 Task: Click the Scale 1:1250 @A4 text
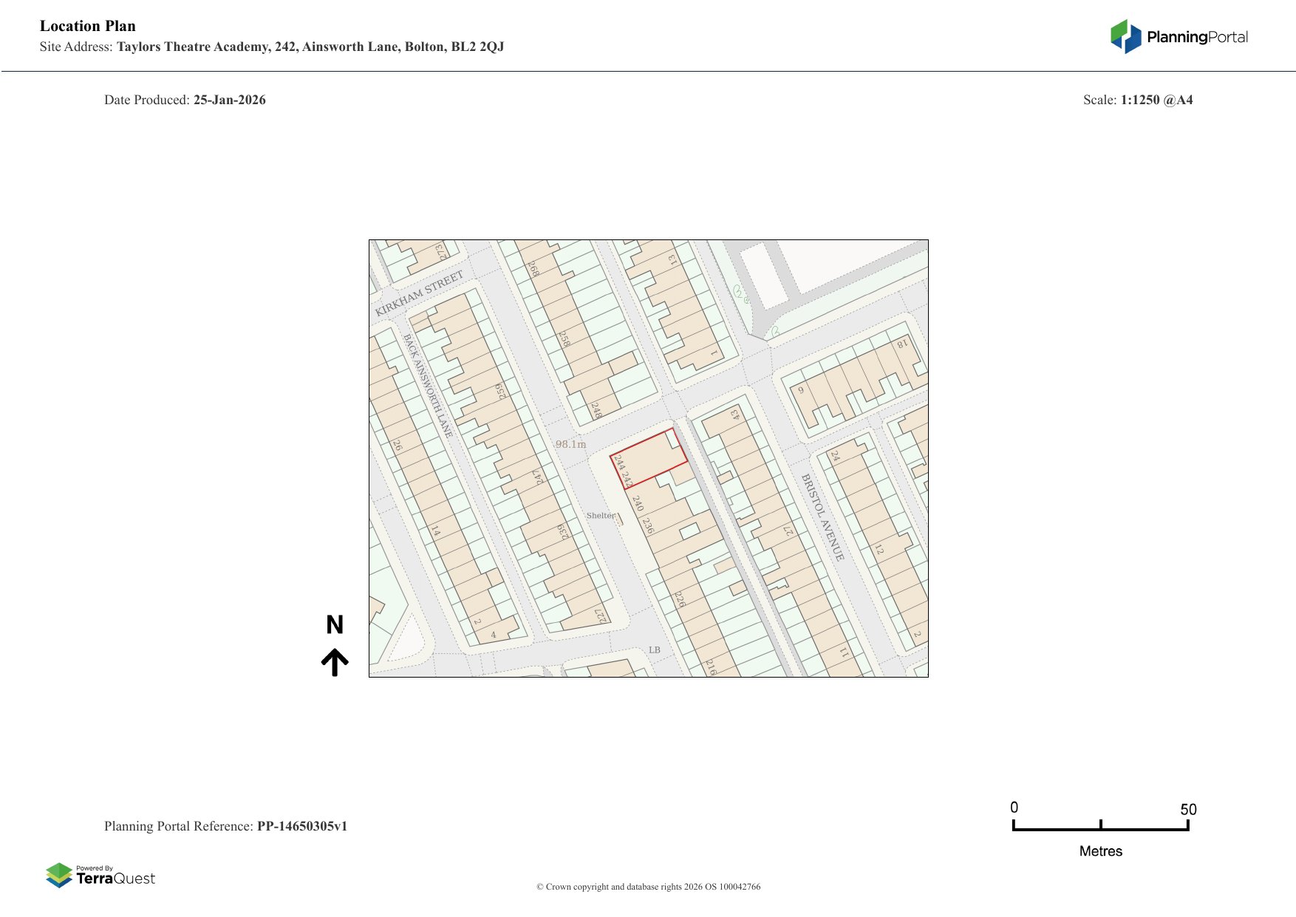coord(1138,100)
